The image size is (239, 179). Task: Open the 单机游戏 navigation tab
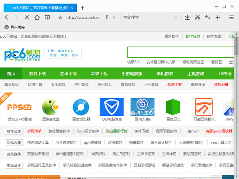pyautogui.click(x=165, y=74)
